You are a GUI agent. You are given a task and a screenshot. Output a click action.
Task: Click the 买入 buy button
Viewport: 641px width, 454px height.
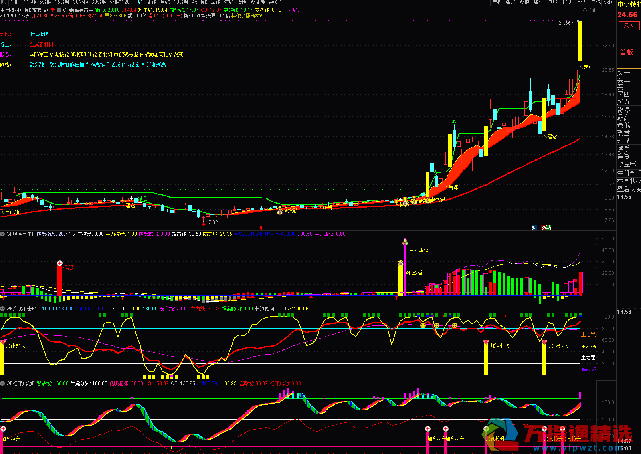tap(629, 26)
